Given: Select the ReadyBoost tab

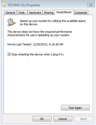Looking at the screenshot, I should [x=64, y=12].
